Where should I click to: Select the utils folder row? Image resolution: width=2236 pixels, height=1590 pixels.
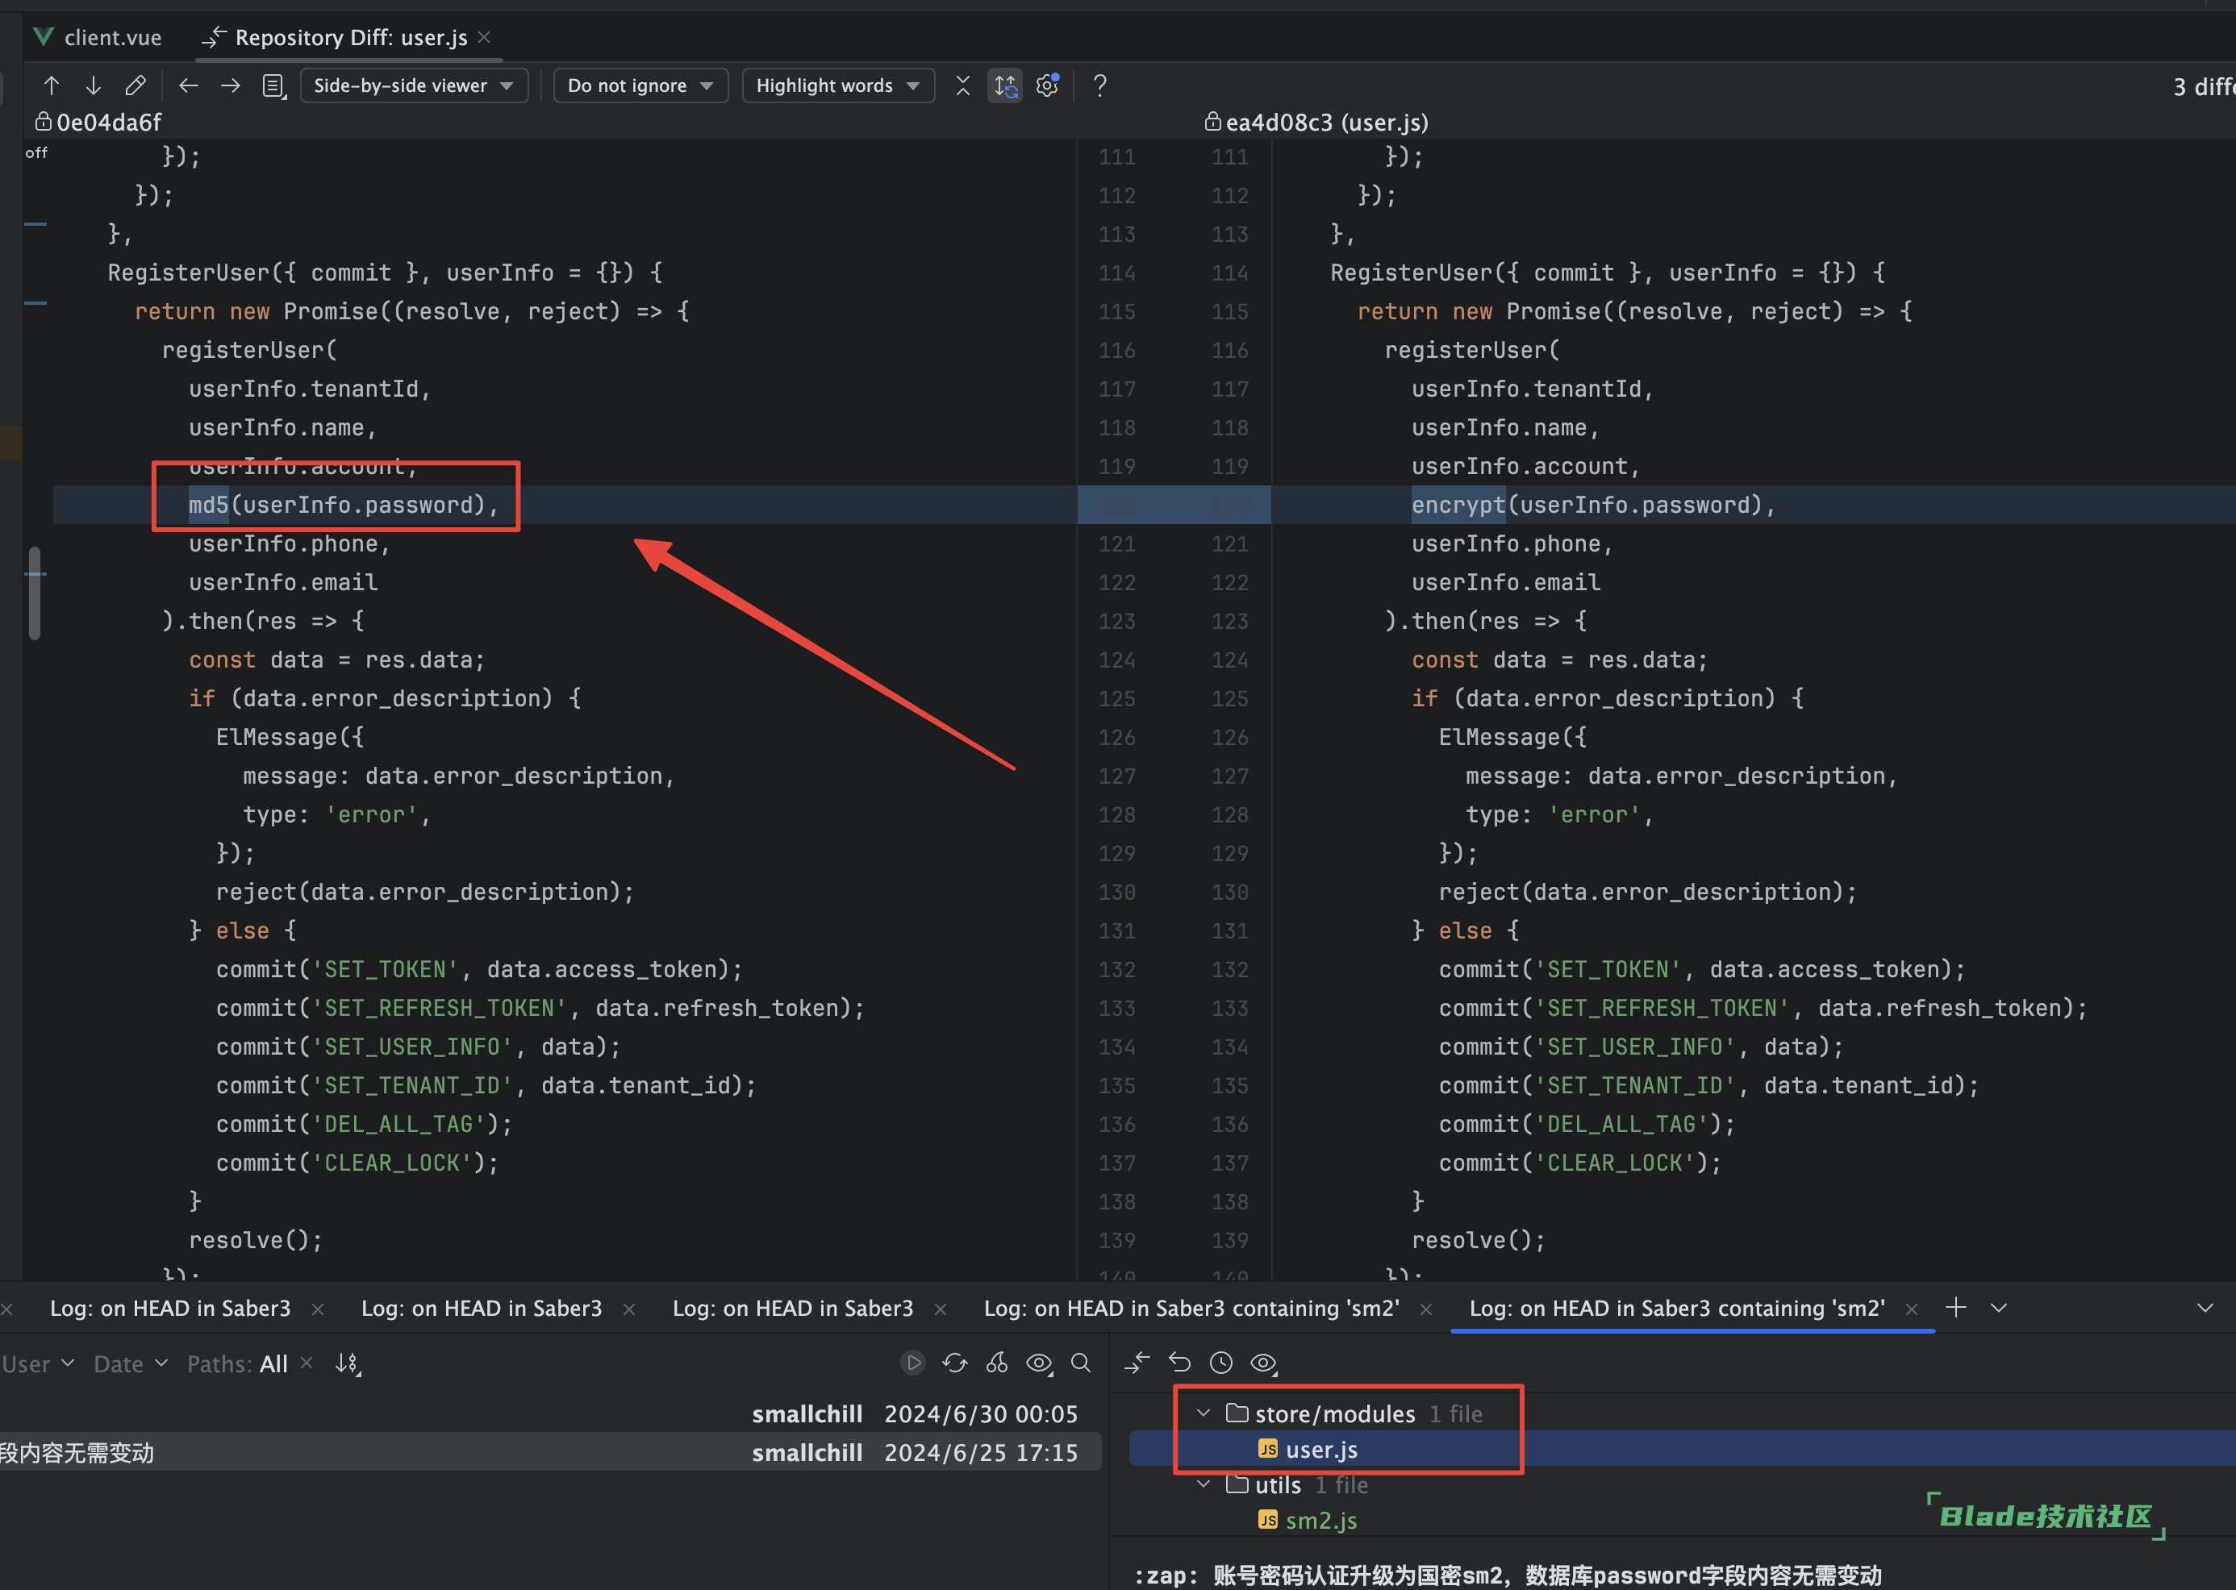(x=1683, y=1485)
